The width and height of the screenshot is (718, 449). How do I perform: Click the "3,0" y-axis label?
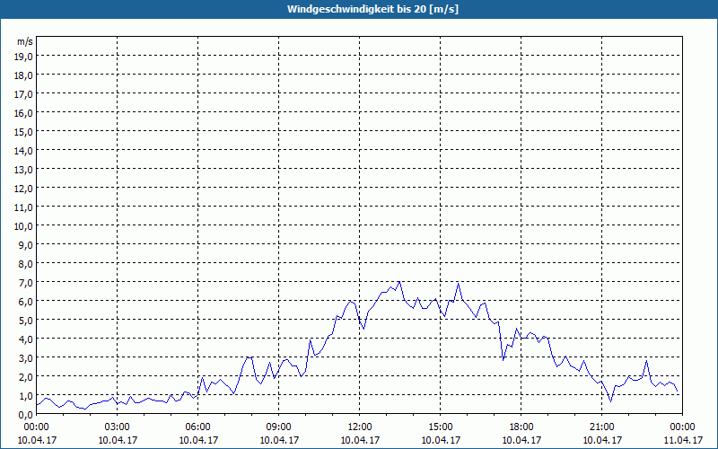tap(26, 357)
